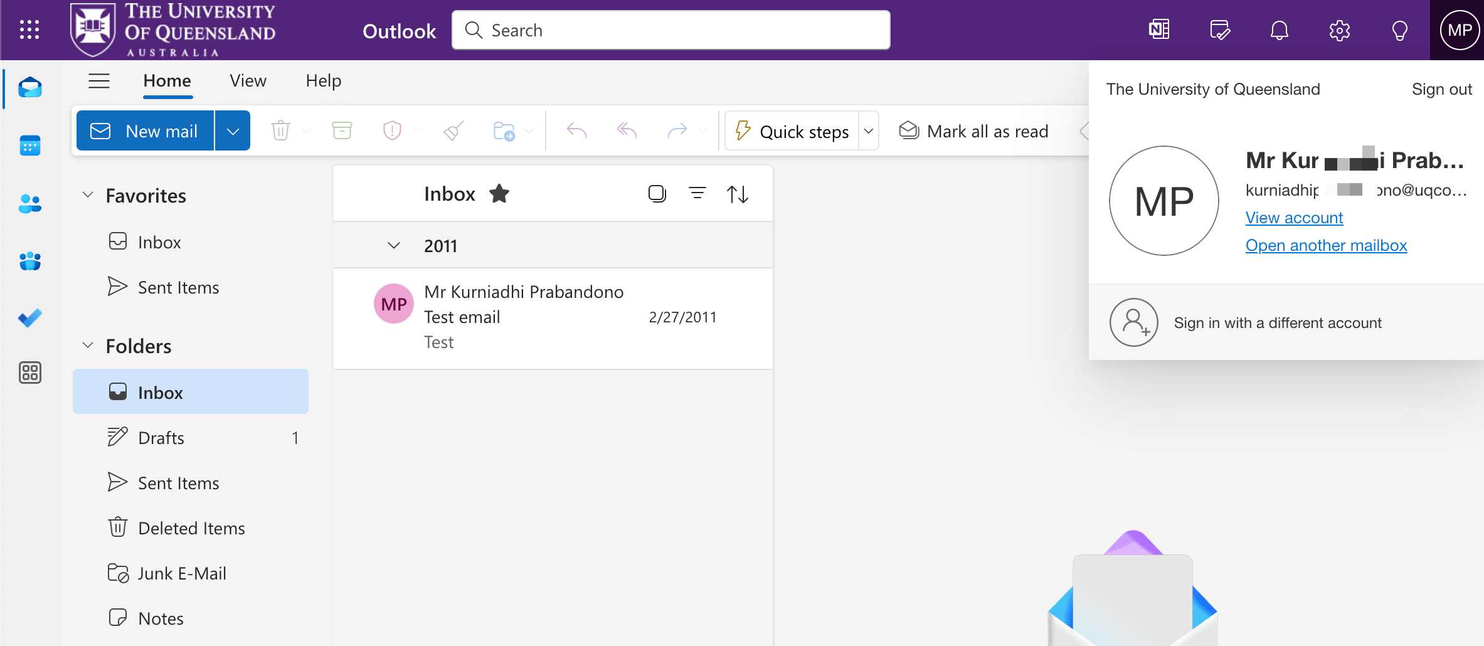Toggle select-all messages icon in Inbox header
This screenshot has height=646, width=1484.
coord(657,194)
